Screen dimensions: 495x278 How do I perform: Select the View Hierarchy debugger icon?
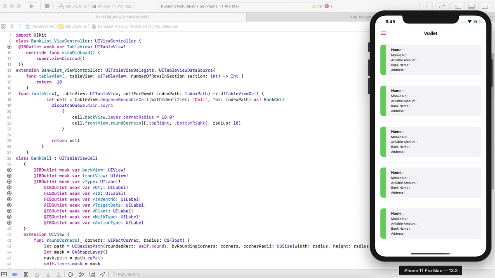pyautogui.click(x=71, y=273)
